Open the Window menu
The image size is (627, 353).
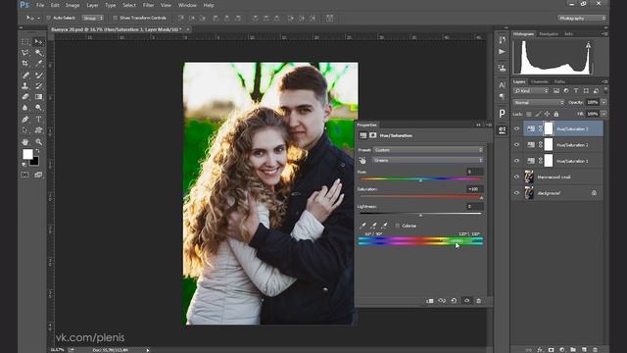click(187, 5)
